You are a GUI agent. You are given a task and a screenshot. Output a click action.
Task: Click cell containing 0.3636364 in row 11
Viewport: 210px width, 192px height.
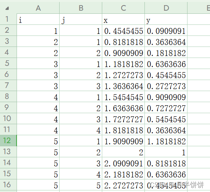[166, 130]
